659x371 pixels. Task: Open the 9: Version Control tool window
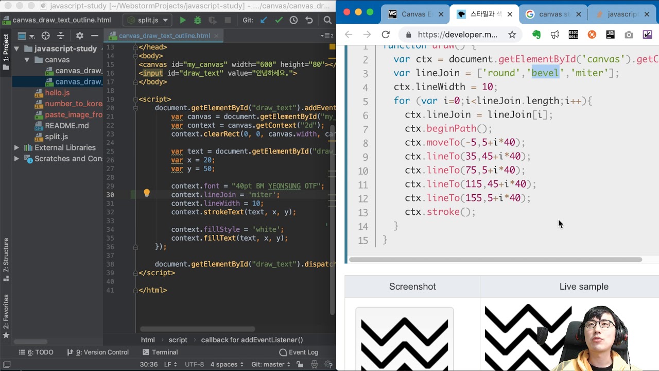coord(98,352)
